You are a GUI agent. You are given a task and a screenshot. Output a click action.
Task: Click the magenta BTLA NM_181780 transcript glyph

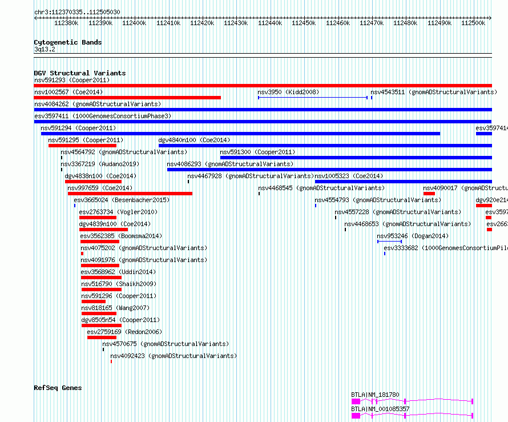(413, 401)
